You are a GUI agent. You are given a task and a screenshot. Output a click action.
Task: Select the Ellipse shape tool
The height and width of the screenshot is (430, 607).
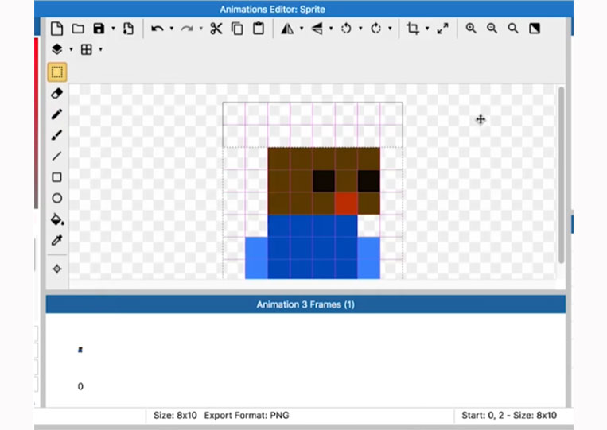(57, 199)
